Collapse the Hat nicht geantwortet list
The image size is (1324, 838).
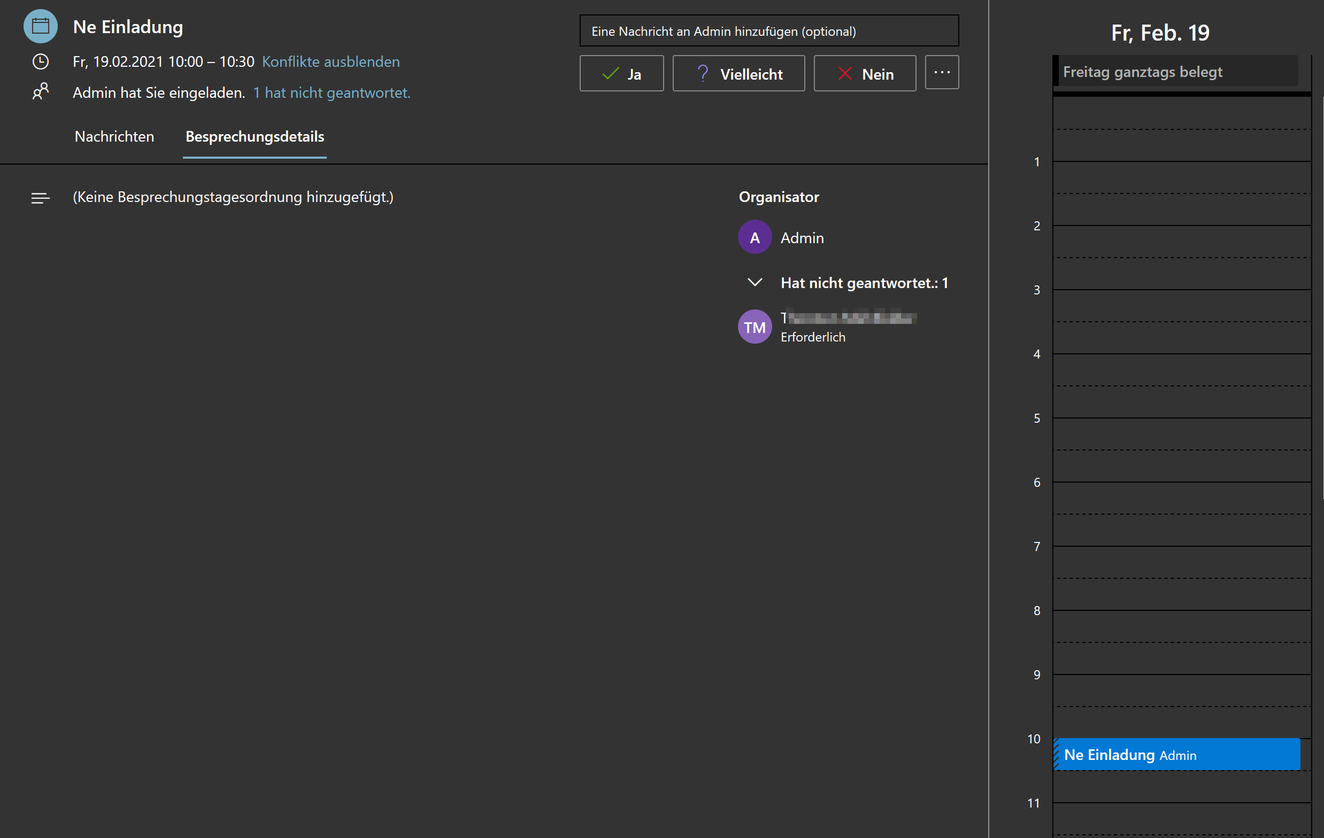(x=755, y=282)
